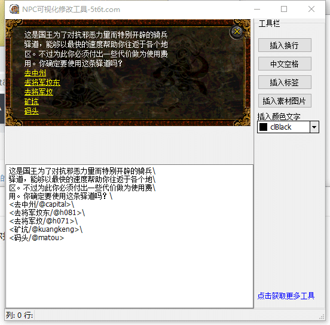Click the 去将军坟 preview link

pyautogui.click(x=38, y=92)
